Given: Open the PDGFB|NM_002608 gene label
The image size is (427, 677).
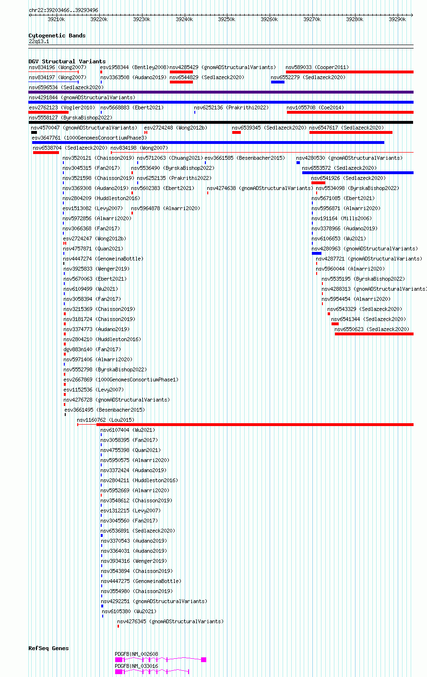Looking at the screenshot, I should (x=136, y=654).
